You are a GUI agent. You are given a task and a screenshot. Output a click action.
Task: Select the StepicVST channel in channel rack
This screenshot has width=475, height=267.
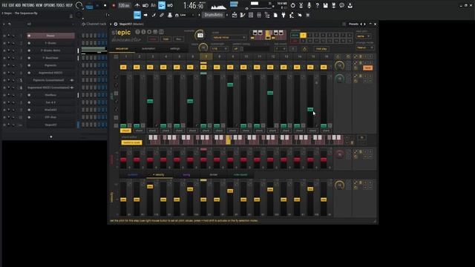(50, 125)
